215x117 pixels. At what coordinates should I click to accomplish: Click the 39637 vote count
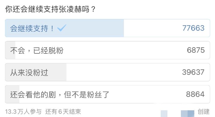(x=193, y=72)
